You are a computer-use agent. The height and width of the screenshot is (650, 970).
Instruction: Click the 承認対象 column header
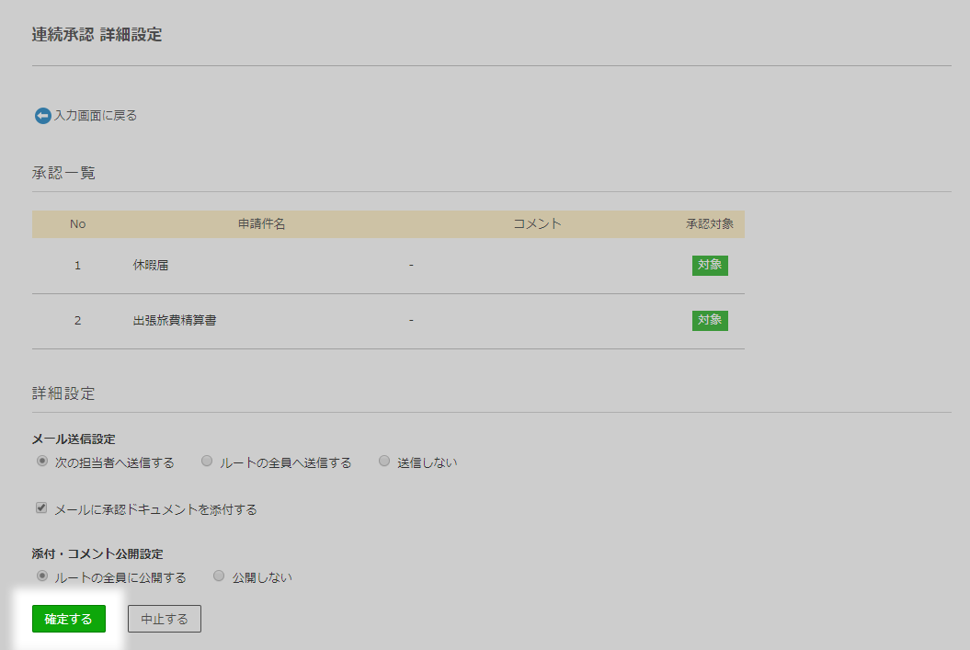point(709,224)
